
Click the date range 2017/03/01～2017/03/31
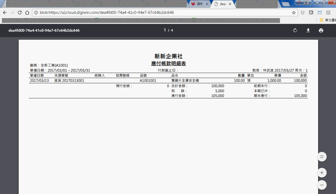69,71
